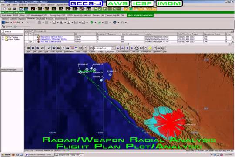Open the RADAR MSL STRAIGHT FLUSH link

54,39
